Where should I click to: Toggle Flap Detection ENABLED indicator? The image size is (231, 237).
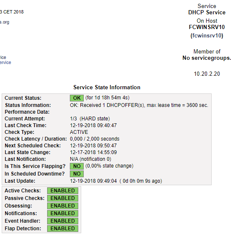point(63,229)
